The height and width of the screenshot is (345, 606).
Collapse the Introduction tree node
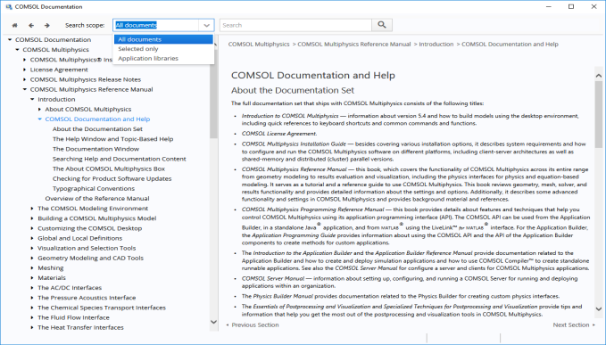click(x=32, y=99)
